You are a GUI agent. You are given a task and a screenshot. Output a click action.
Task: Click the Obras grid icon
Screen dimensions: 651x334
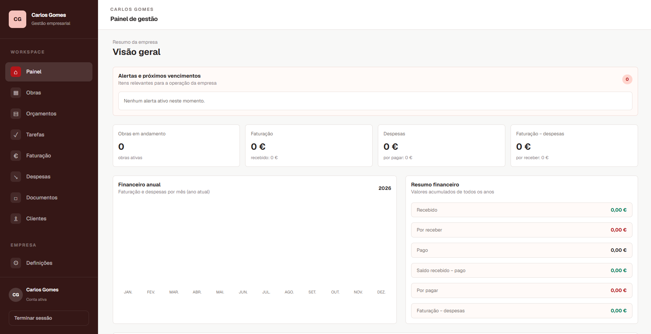click(x=16, y=93)
